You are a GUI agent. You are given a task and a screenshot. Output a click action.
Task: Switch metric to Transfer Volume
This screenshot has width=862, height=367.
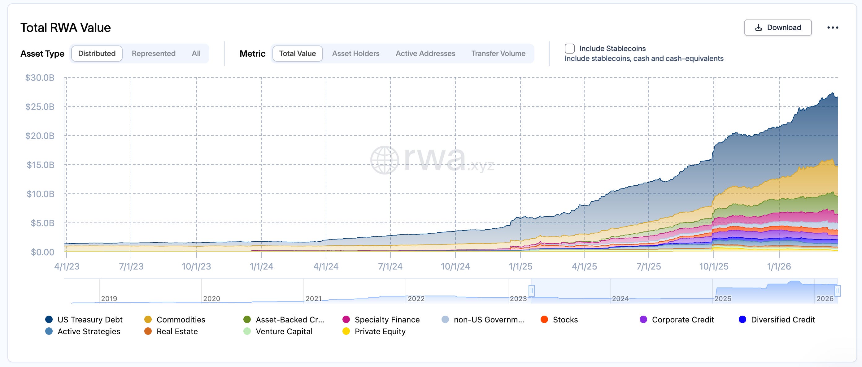[498, 54]
